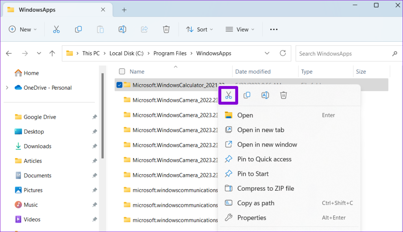The image size is (403, 232).
Task: Open the See more three-dots menu
Action: click(x=274, y=29)
